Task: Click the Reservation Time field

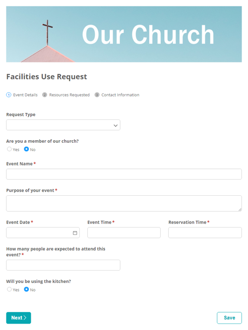Action: click(x=205, y=232)
